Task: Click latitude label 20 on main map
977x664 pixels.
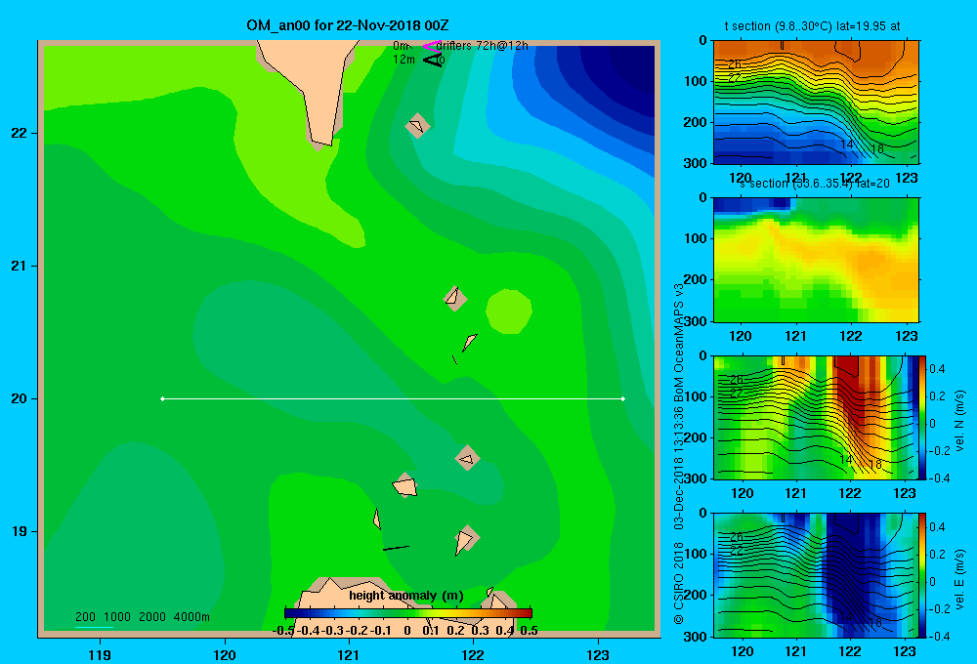Action: point(20,398)
